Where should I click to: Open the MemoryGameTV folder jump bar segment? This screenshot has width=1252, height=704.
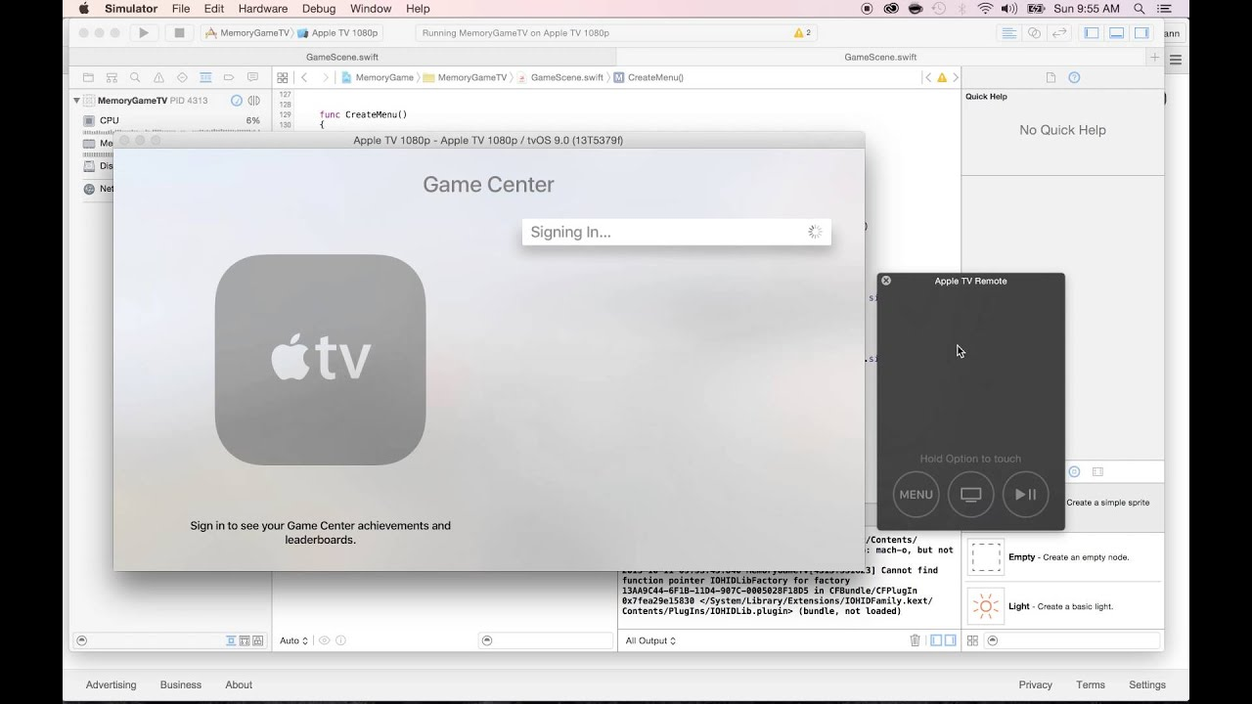point(466,77)
